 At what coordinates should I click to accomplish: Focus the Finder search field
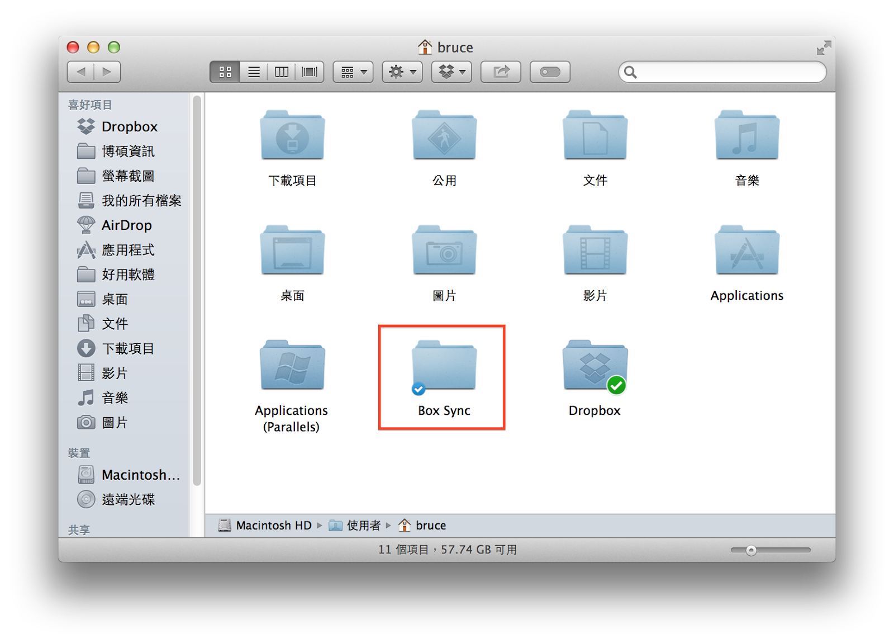tap(722, 72)
